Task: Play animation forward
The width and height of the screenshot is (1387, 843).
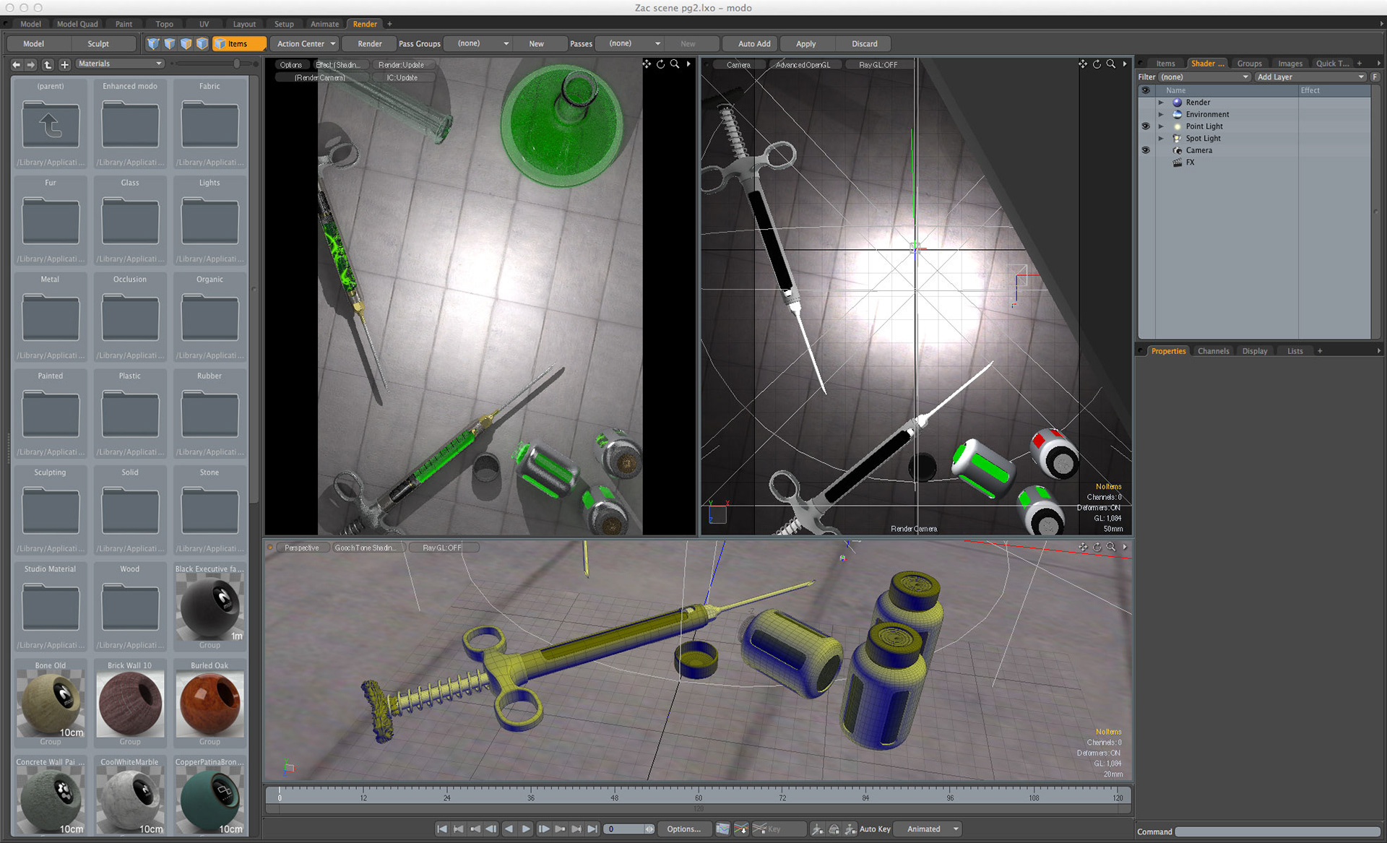Action: (526, 829)
